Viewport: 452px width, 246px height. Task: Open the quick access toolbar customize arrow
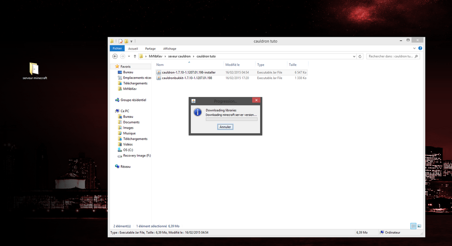131,41
